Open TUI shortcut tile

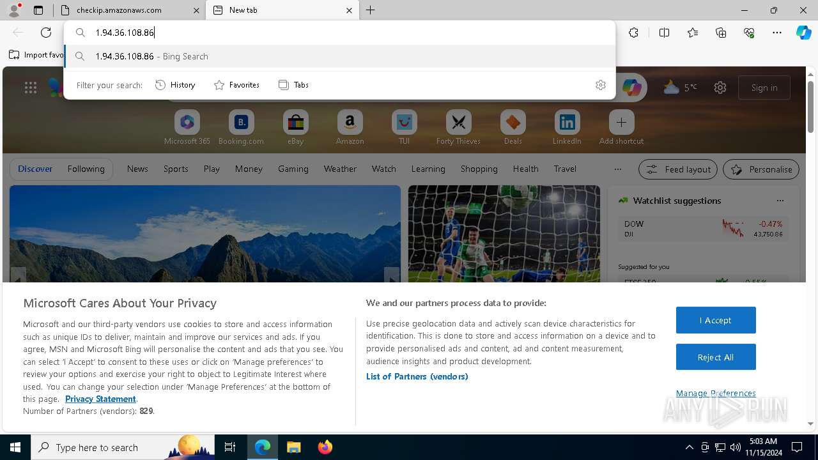[404, 127]
